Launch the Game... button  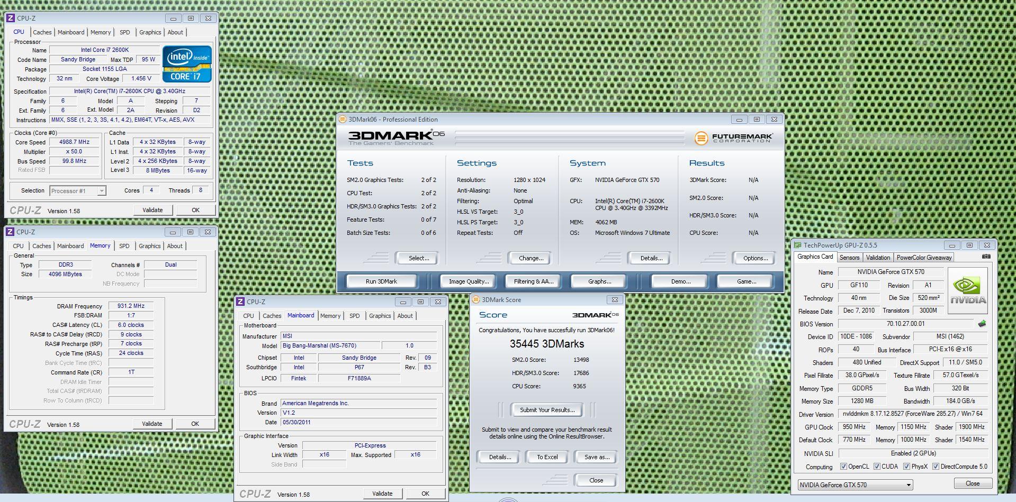pyautogui.click(x=746, y=281)
